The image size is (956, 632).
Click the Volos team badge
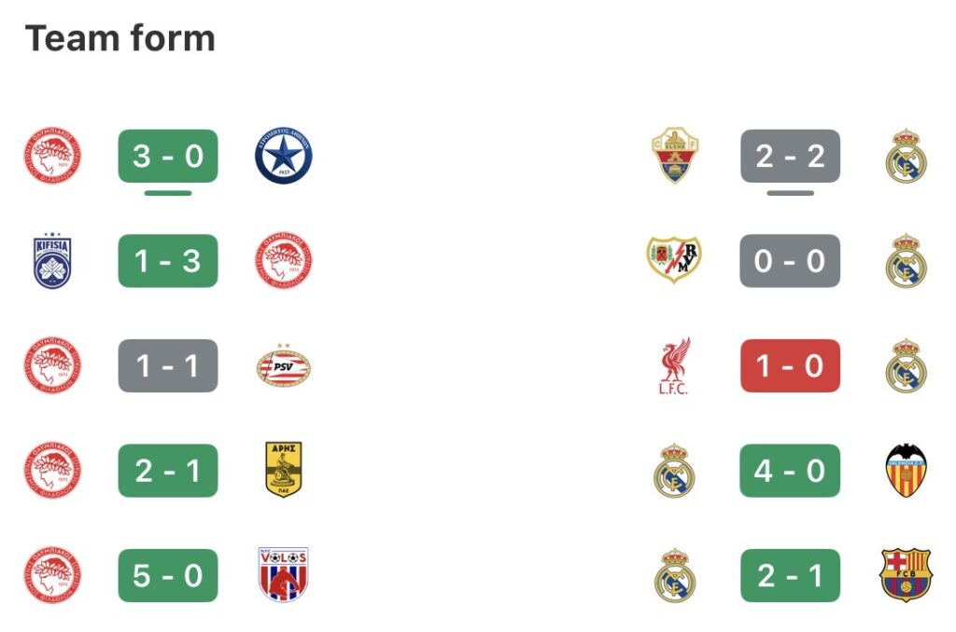click(x=283, y=575)
